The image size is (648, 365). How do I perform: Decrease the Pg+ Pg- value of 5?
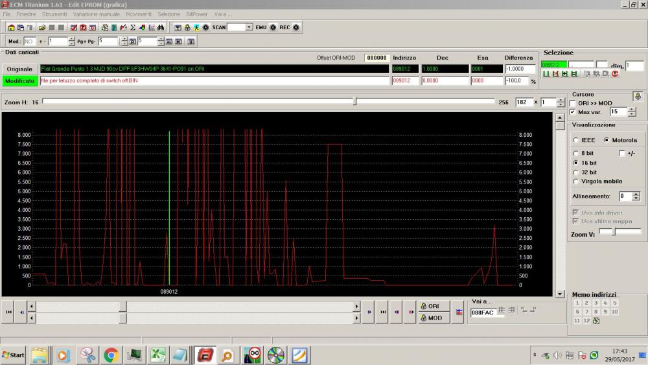tap(124, 43)
